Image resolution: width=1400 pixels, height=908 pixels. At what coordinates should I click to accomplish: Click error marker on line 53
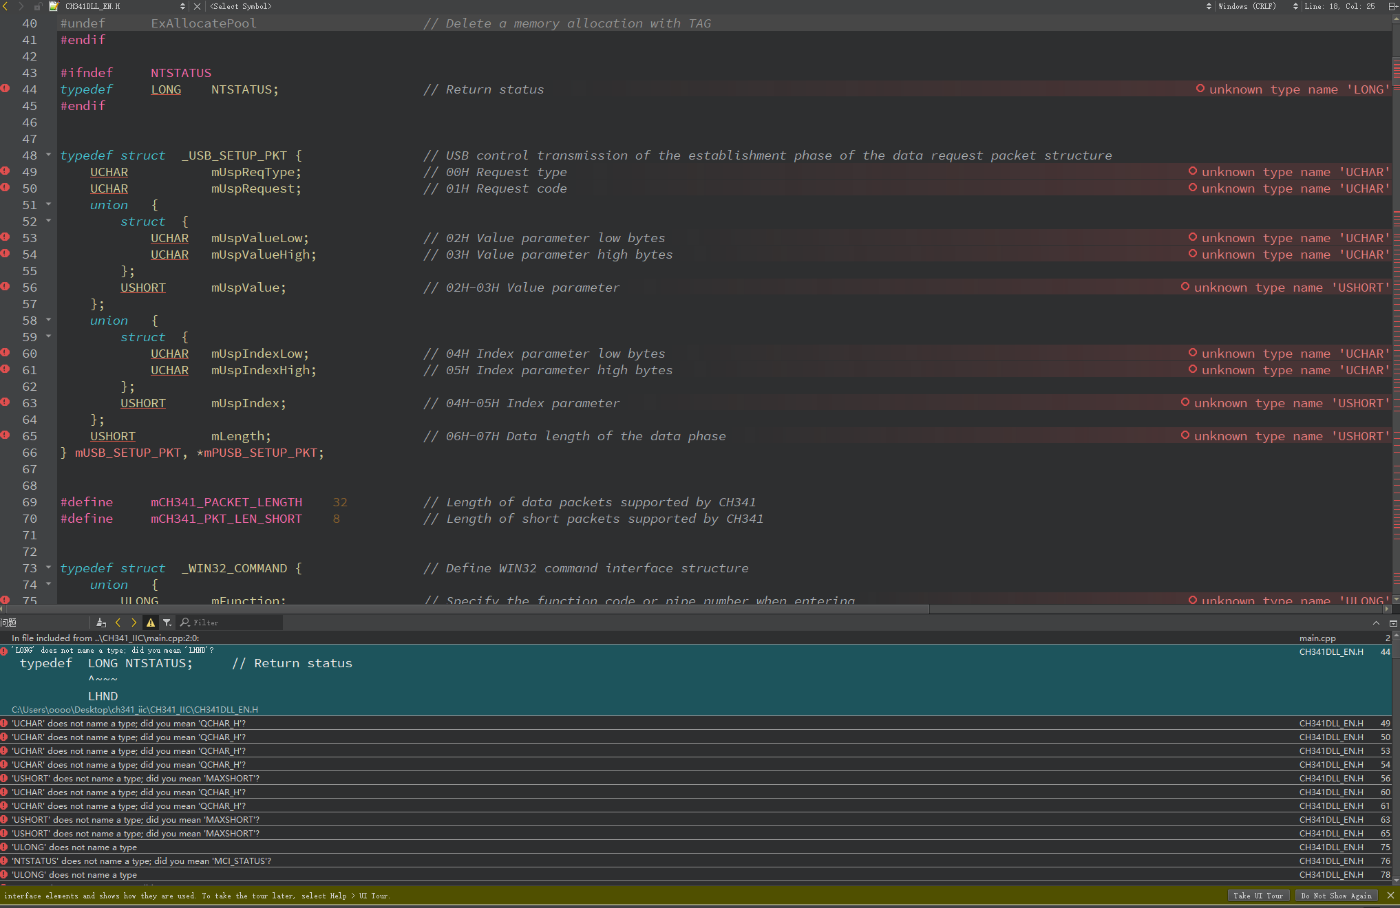coord(5,237)
